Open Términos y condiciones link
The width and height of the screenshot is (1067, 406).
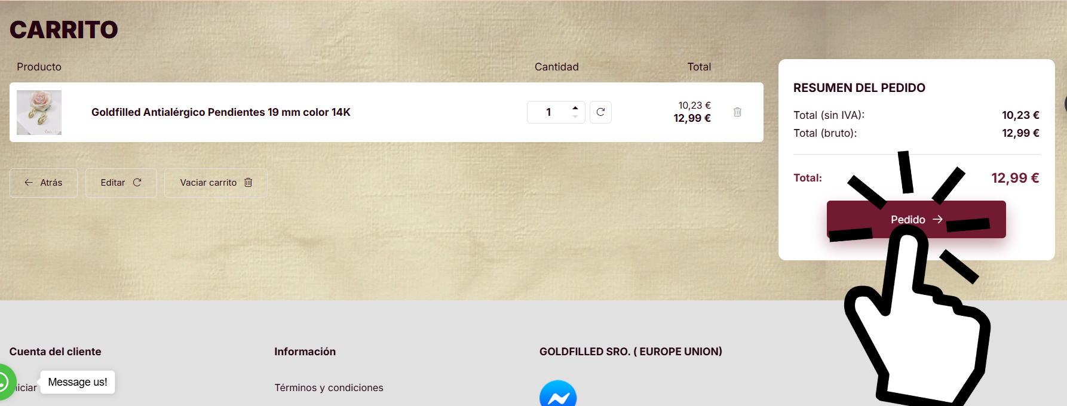pos(329,387)
